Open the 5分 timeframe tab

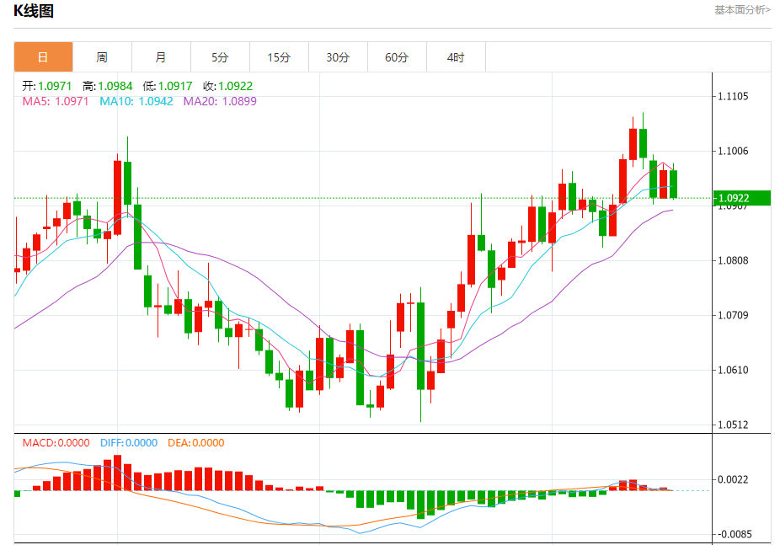[x=220, y=57]
